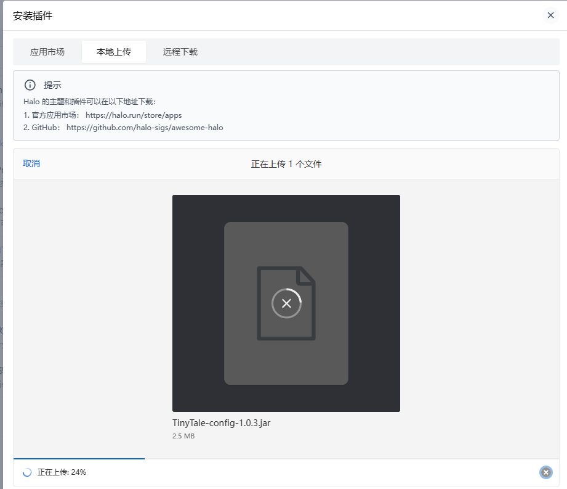The width and height of the screenshot is (567, 489).
Task: Click the 安装插件 dialog title
Action: (33, 15)
